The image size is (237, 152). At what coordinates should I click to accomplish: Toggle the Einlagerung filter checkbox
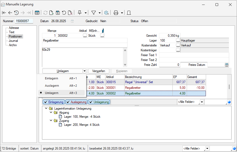point(54,102)
